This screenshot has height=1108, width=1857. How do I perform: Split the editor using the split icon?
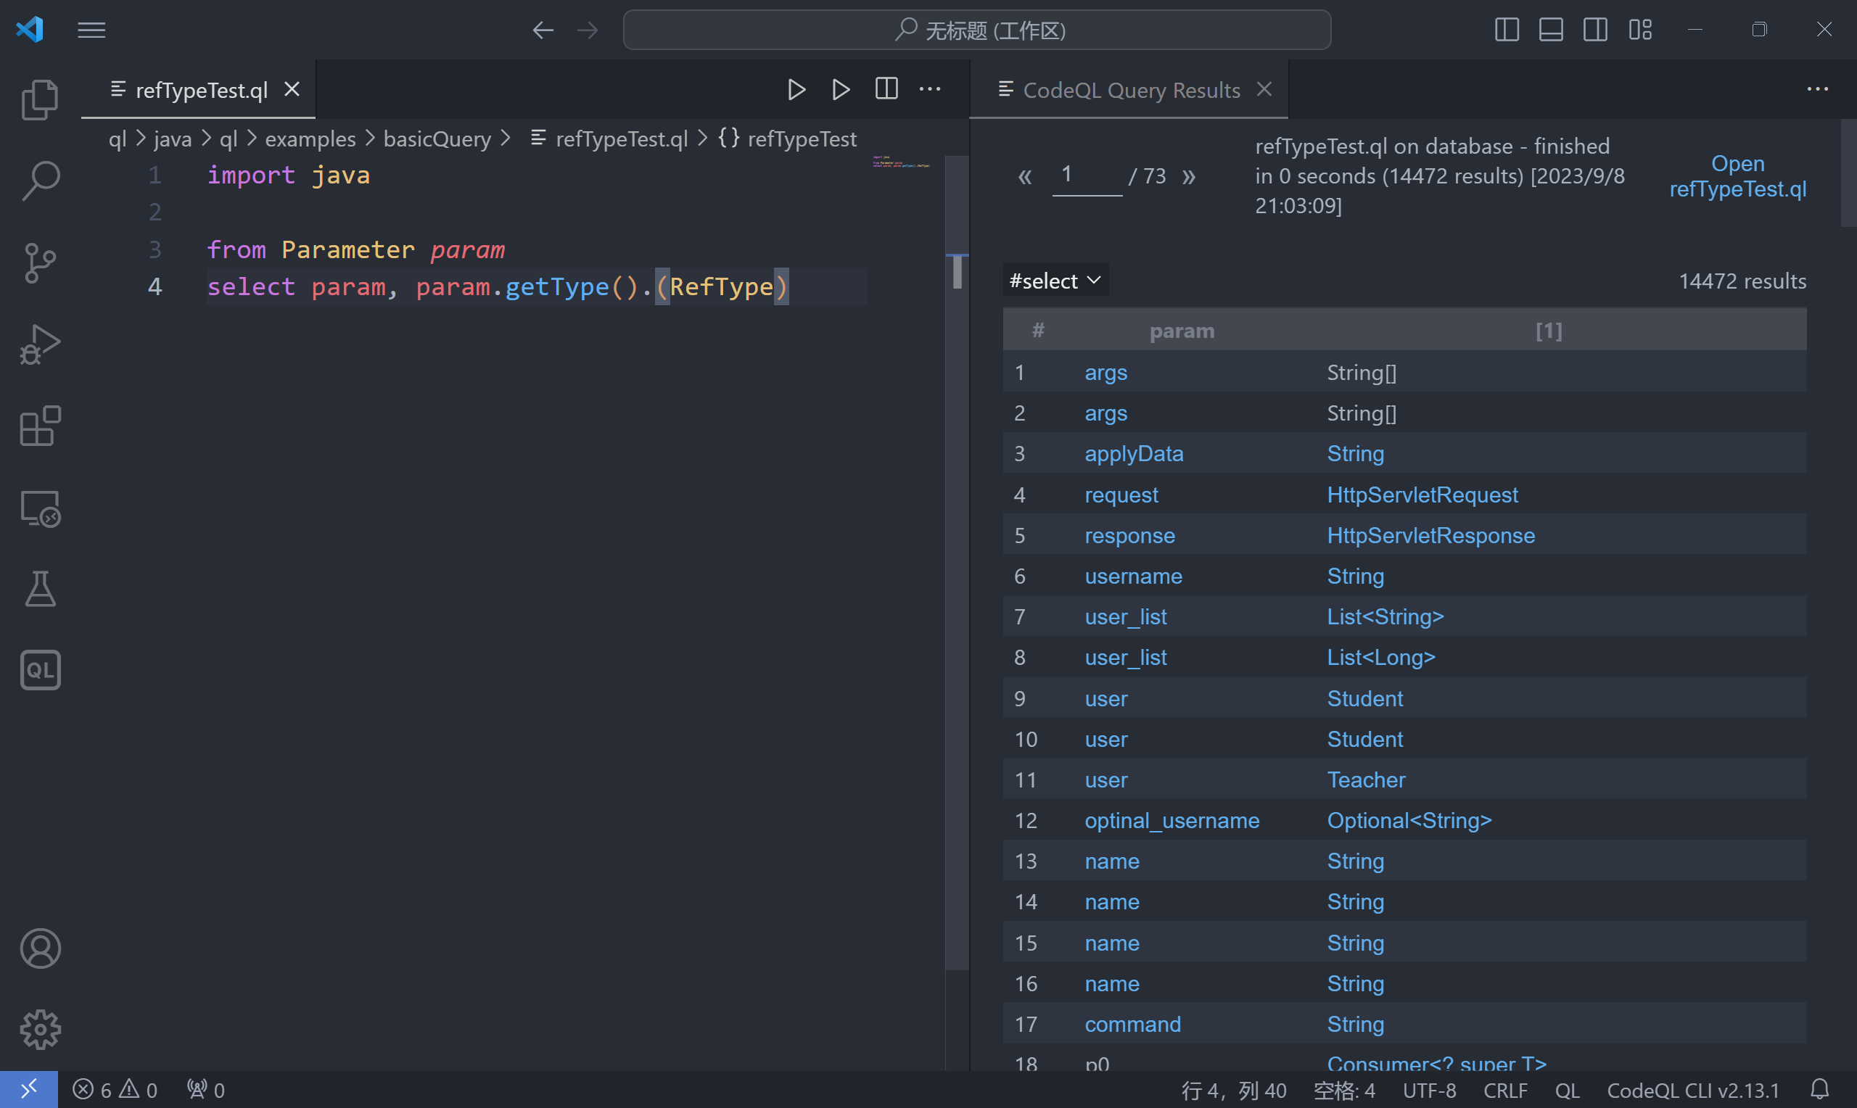(x=886, y=89)
